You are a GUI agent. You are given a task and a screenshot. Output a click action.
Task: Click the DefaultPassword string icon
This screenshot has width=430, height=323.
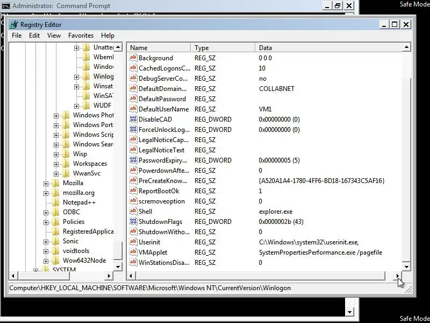click(133, 99)
